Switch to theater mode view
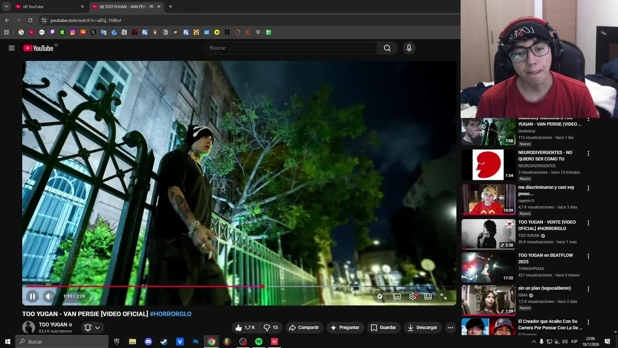This screenshot has height=348, width=618. [428, 296]
